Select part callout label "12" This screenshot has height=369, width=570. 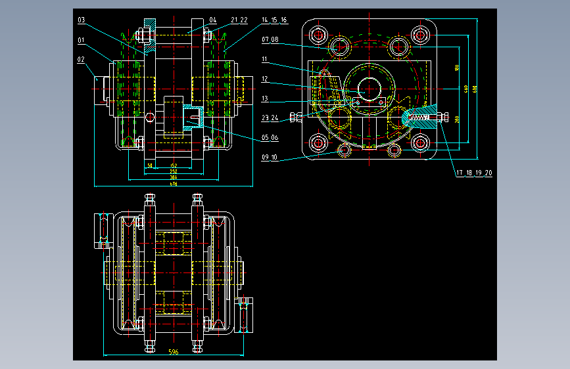(265, 79)
